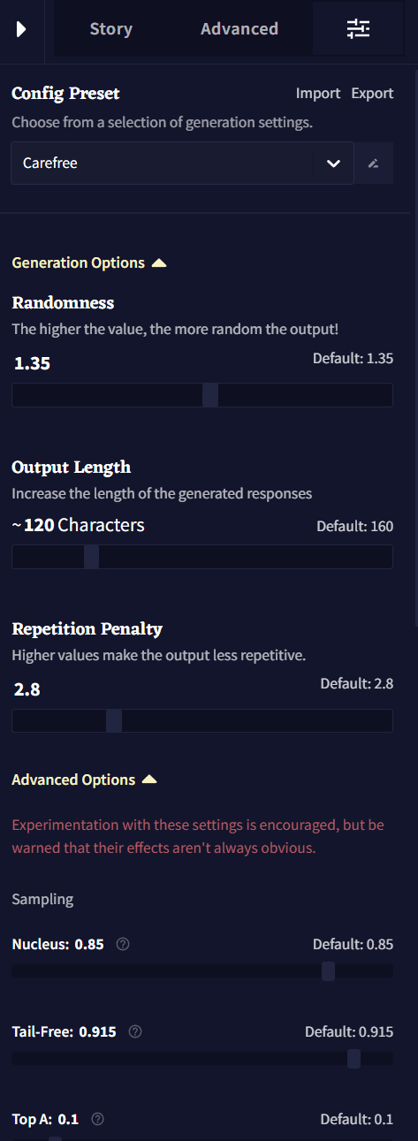The height and width of the screenshot is (1141, 418).
Task: Click the Randomness value 1.35 field
Action: (33, 363)
